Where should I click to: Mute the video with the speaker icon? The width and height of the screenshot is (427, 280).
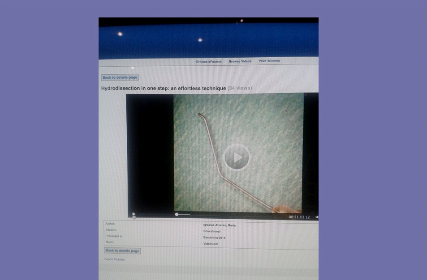(317, 217)
